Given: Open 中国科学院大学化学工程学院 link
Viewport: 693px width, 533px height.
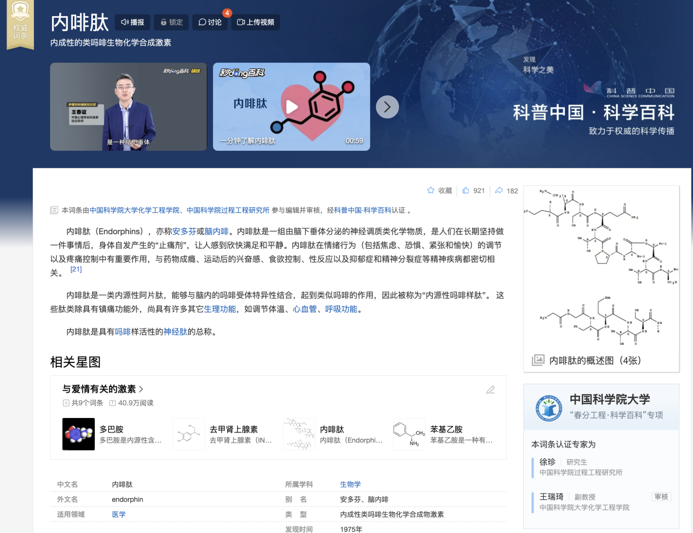Looking at the screenshot, I should point(134,210).
